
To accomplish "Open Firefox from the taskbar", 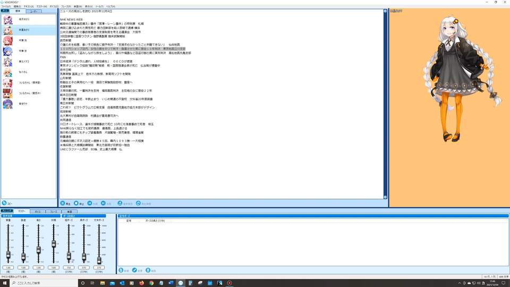I will tap(141, 283).
